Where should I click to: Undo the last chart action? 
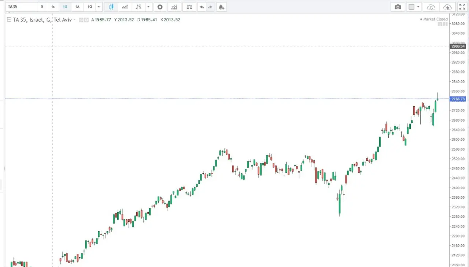tap(202, 7)
